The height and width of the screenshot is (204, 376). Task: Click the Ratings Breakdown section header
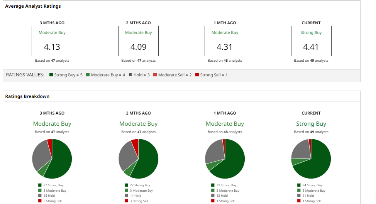[27, 96]
